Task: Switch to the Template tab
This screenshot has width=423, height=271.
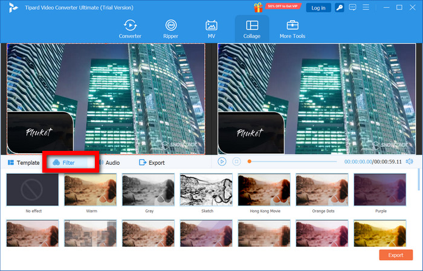Action: [x=24, y=163]
